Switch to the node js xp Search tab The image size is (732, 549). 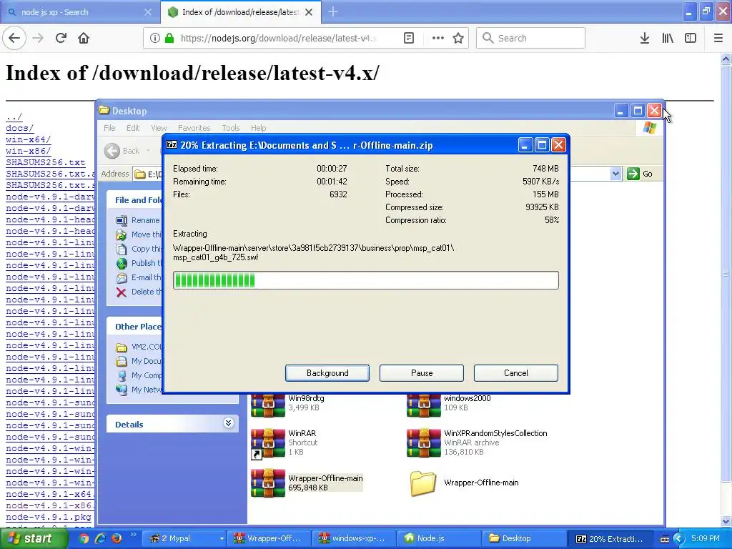click(x=79, y=12)
